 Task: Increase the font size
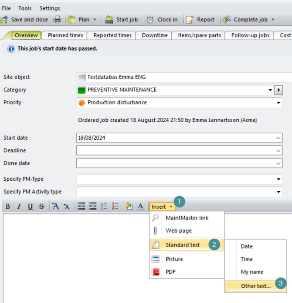[x=55, y=207]
